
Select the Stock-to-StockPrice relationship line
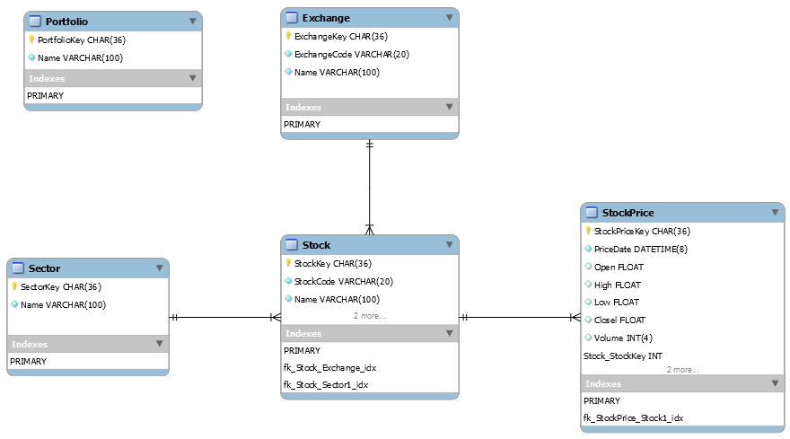(520, 317)
